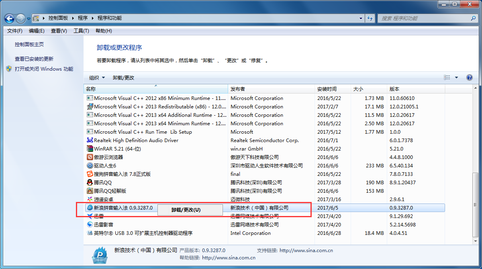482x269 pixels.
Task: Expand the 组织 dropdown menu
Action: pyautogui.click(x=97, y=78)
